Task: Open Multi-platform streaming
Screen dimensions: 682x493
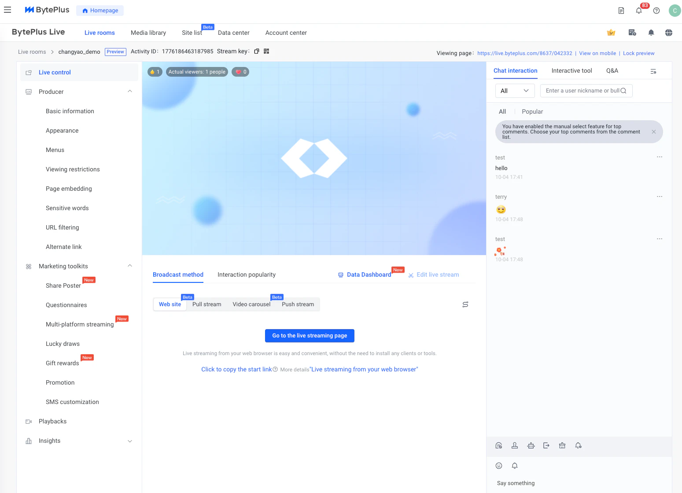Action: (x=80, y=324)
